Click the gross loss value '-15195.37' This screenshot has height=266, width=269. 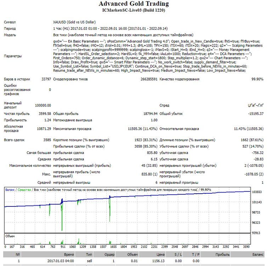(256, 114)
